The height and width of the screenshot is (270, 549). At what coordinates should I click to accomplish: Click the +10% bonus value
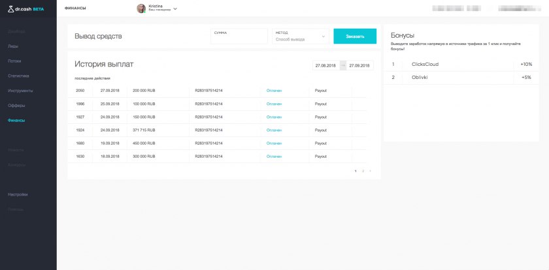(x=526, y=65)
